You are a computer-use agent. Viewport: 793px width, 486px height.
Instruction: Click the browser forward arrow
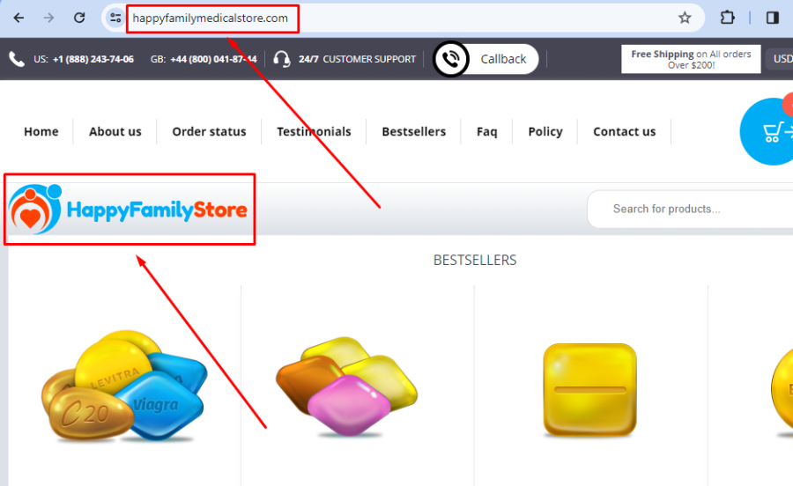pos(48,18)
